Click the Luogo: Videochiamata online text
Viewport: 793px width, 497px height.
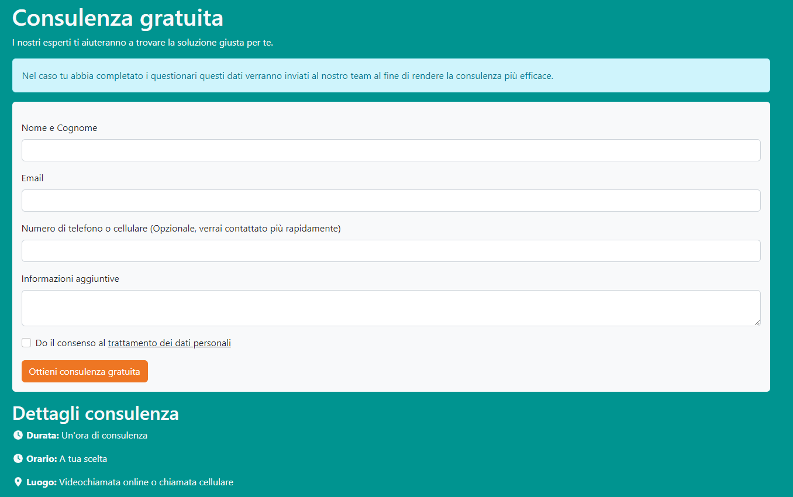tap(130, 482)
